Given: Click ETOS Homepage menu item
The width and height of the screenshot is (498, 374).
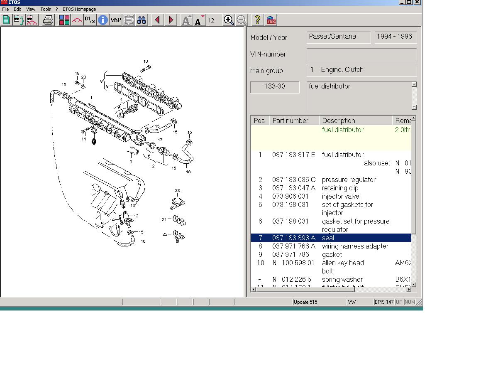Looking at the screenshot, I should coord(79,9).
